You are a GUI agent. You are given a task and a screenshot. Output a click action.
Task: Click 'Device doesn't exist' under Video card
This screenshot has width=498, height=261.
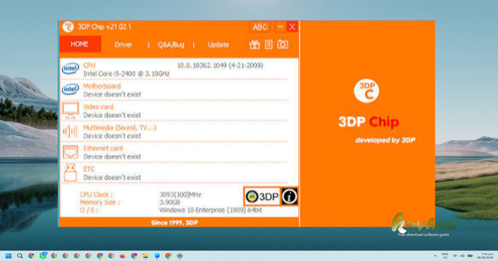coord(112,115)
